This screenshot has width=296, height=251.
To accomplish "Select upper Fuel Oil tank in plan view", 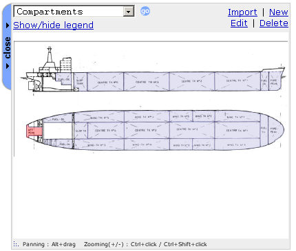I will point(57,118).
